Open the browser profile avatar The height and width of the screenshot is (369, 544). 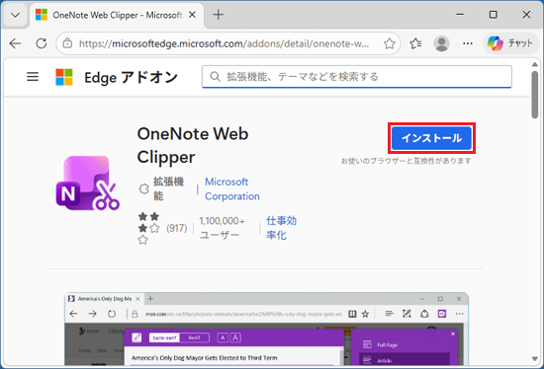441,43
